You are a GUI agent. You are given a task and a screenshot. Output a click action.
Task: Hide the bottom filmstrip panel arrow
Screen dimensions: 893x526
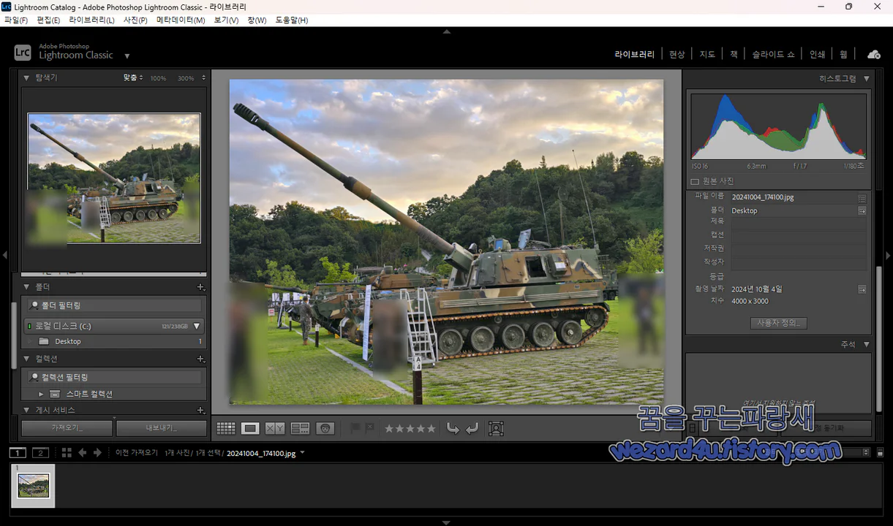(x=447, y=522)
